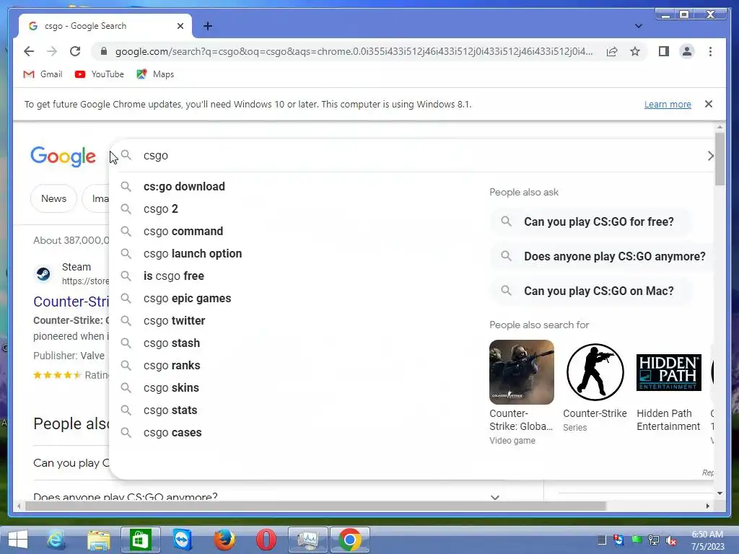Bookmark this page with the star icon
The image size is (739, 554).
click(x=635, y=51)
